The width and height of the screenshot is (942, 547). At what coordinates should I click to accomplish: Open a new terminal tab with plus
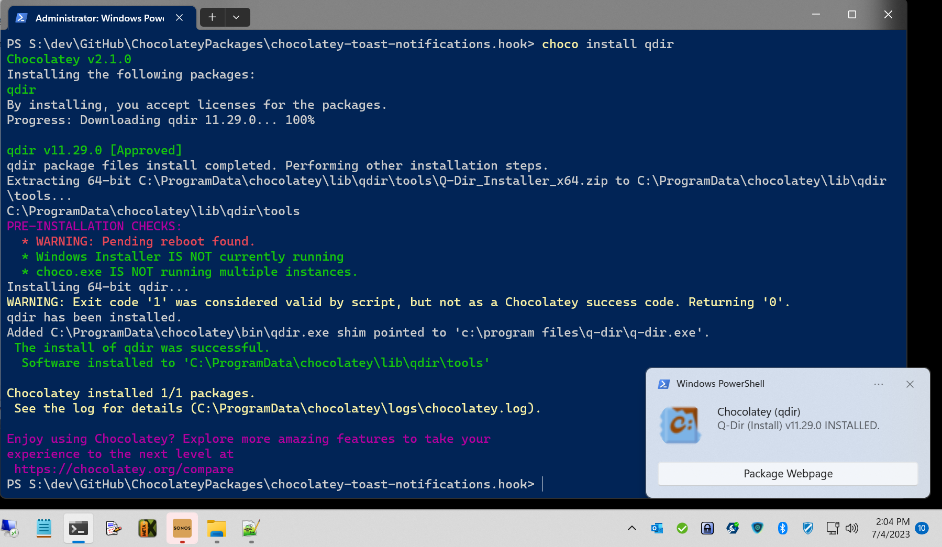[x=212, y=17]
